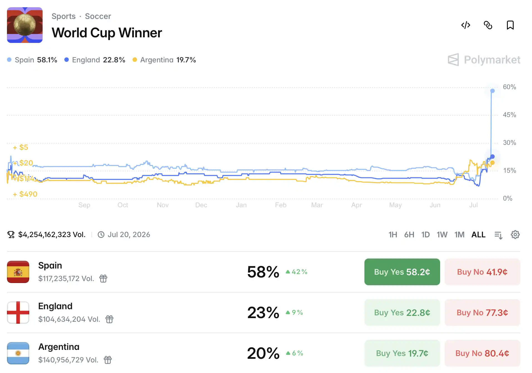Click the embed code icon
The height and width of the screenshot is (373, 532).
click(x=465, y=25)
